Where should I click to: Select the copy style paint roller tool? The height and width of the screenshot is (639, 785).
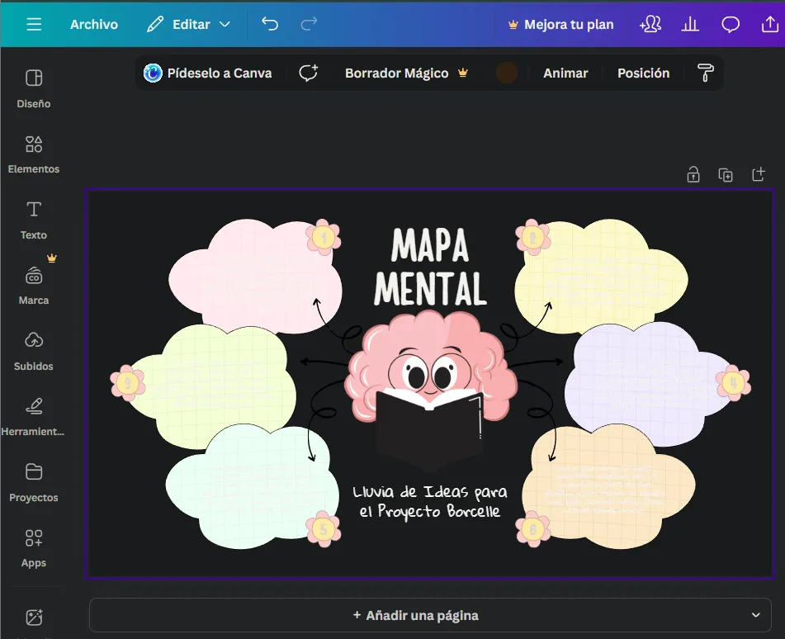point(706,73)
